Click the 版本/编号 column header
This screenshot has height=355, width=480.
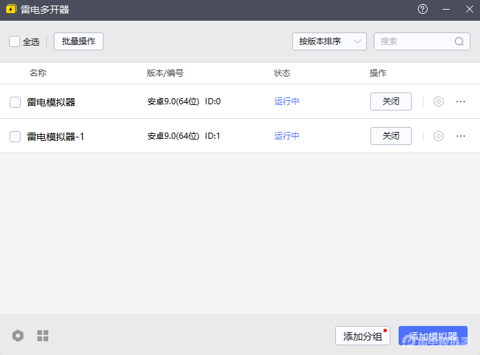click(165, 73)
